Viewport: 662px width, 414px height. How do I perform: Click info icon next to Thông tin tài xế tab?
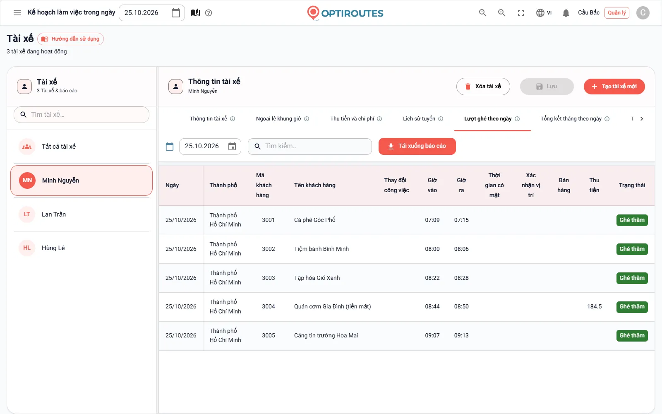[233, 119]
